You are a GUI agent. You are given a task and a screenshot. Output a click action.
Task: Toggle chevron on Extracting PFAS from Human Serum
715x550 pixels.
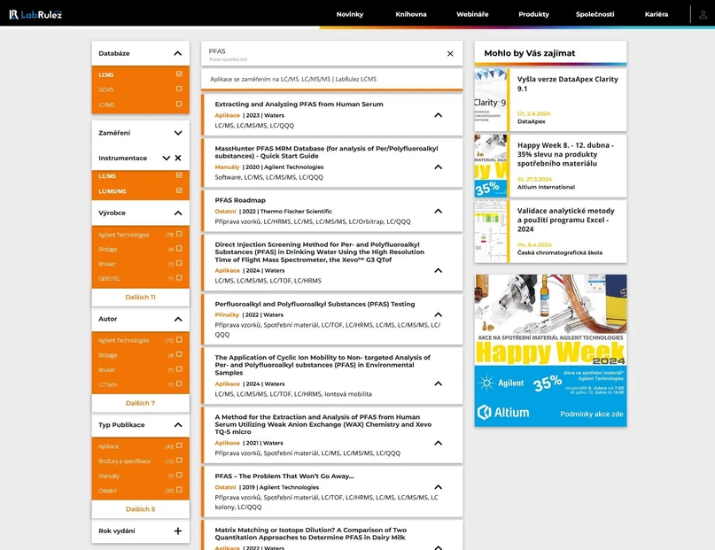(x=438, y=115)
